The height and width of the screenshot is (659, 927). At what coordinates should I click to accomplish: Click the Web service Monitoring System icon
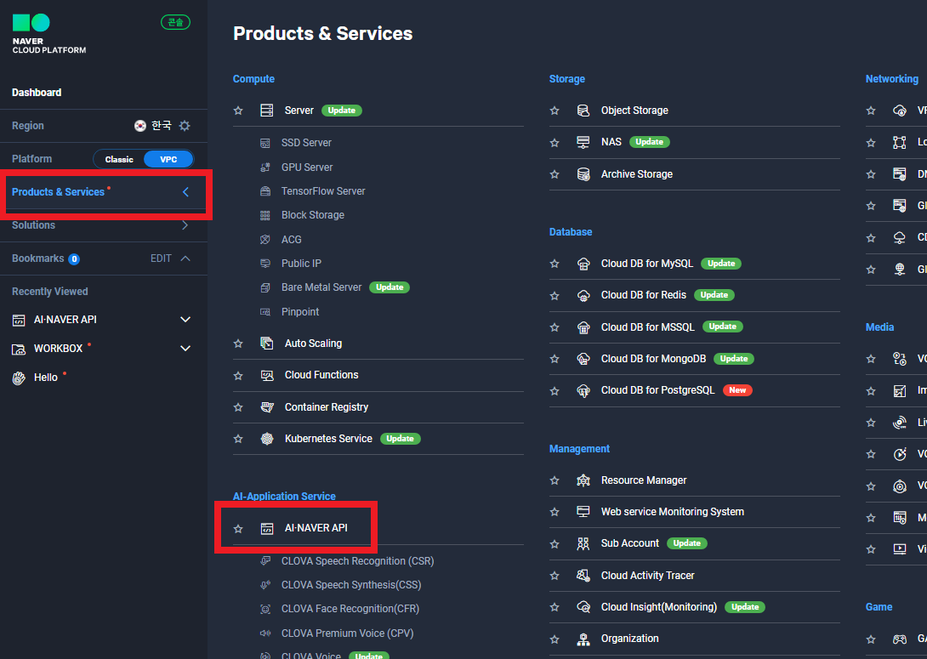point(583,512)
